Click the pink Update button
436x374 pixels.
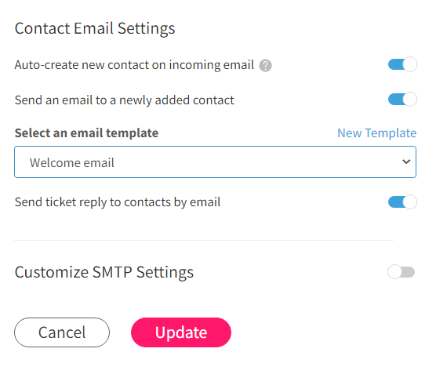181,332
